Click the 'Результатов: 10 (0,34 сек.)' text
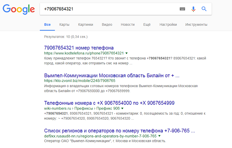Screen dimensions: 232x148 pos(66,37)
